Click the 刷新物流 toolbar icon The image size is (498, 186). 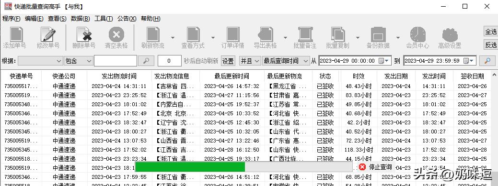(153, 34)
